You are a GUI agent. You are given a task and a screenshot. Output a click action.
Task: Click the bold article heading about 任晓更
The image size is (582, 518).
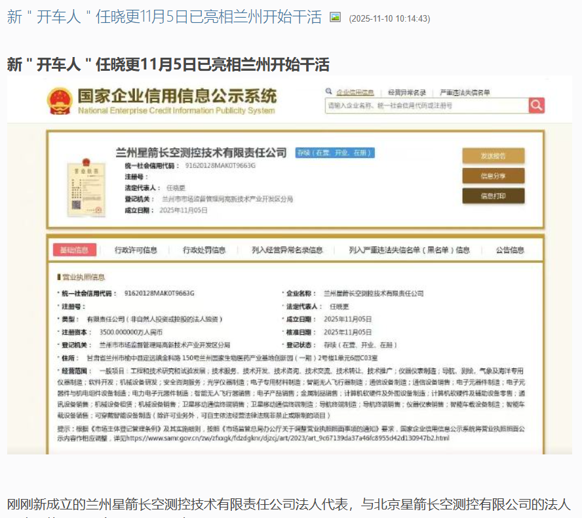pyautogui.click(x=168, y=64)
